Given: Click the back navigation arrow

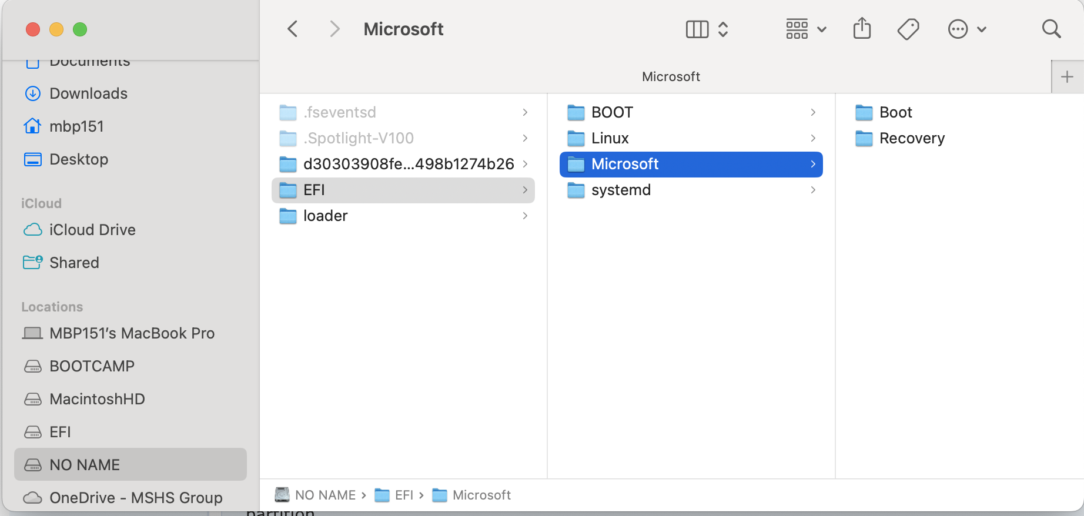Looking at the screenshot, I should 293,29.
